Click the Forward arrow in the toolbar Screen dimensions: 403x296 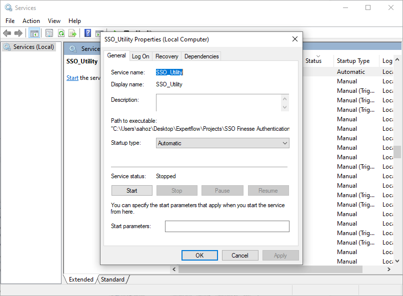(18, 33)
